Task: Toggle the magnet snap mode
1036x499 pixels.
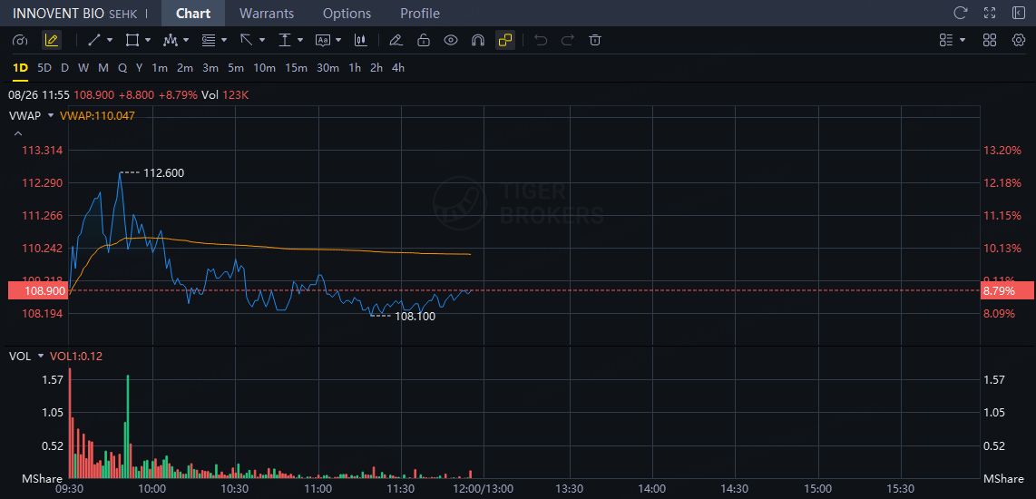Action: 478,40
